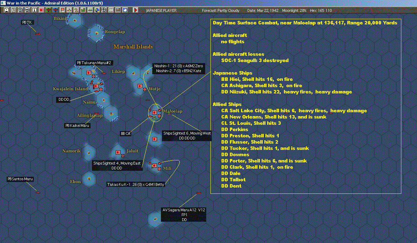The height and width of the screenshot is (243, 417).
Task: Click the orange flag toolbar icon
Action: point(62,10)
